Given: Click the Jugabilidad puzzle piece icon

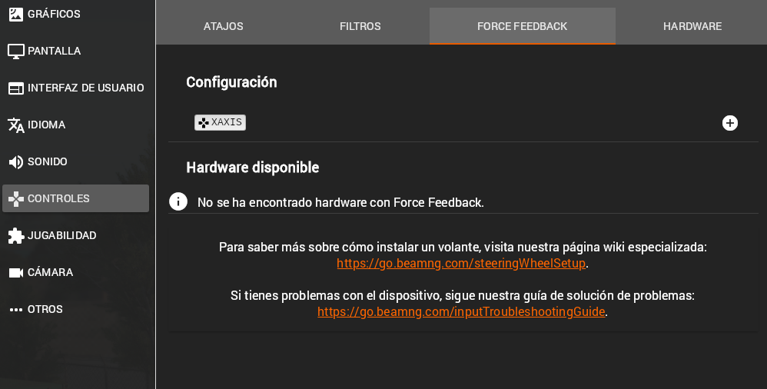Looking at the screenshot, I should pyautogui.click(x=15, y=235).
